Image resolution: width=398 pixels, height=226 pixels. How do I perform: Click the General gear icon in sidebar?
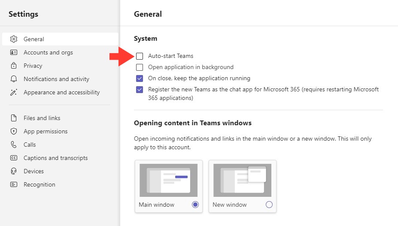(14, 39)
